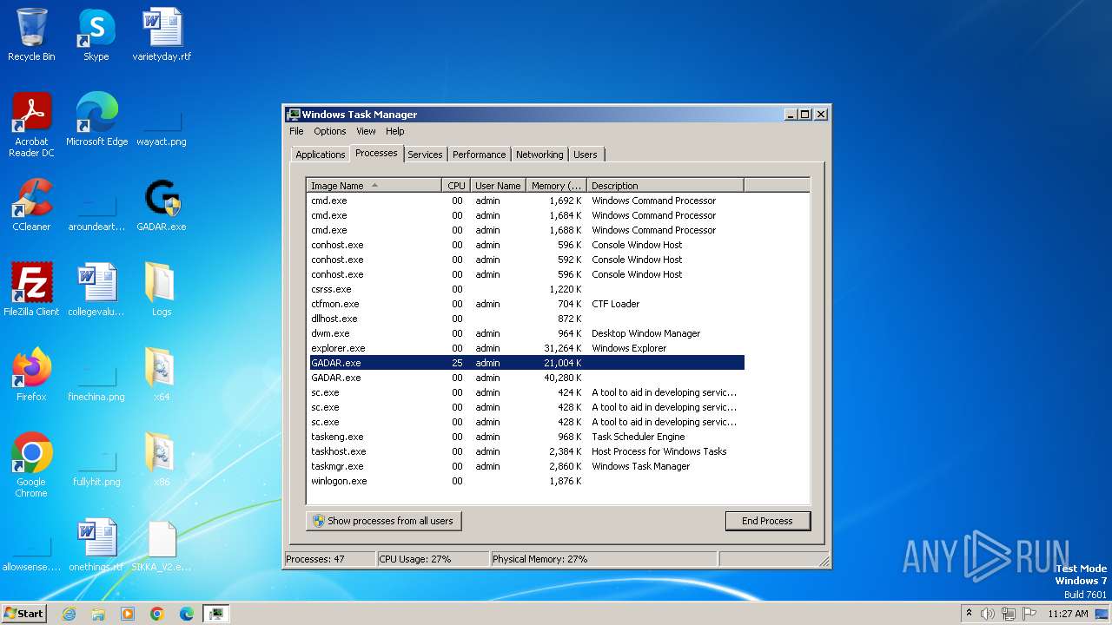Launch Microsoft Edge desktop shortcut
This screenshot has height=625, width=1112.
click(x=96, y=120)
